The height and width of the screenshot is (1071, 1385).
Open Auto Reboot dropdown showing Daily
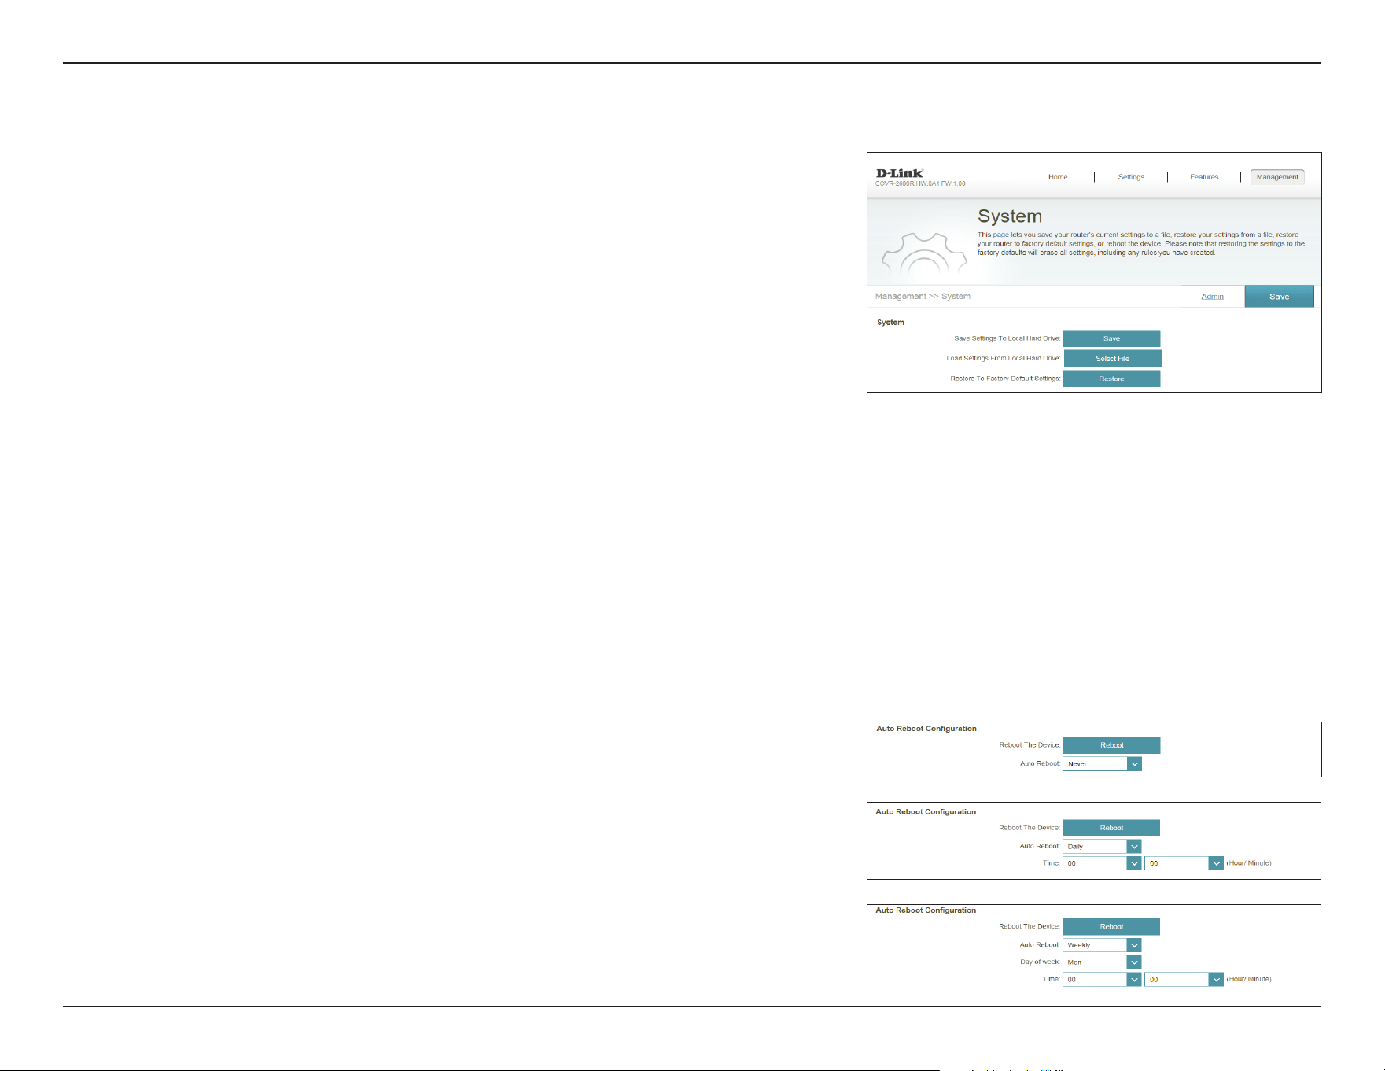click(x=1102, y=847)
